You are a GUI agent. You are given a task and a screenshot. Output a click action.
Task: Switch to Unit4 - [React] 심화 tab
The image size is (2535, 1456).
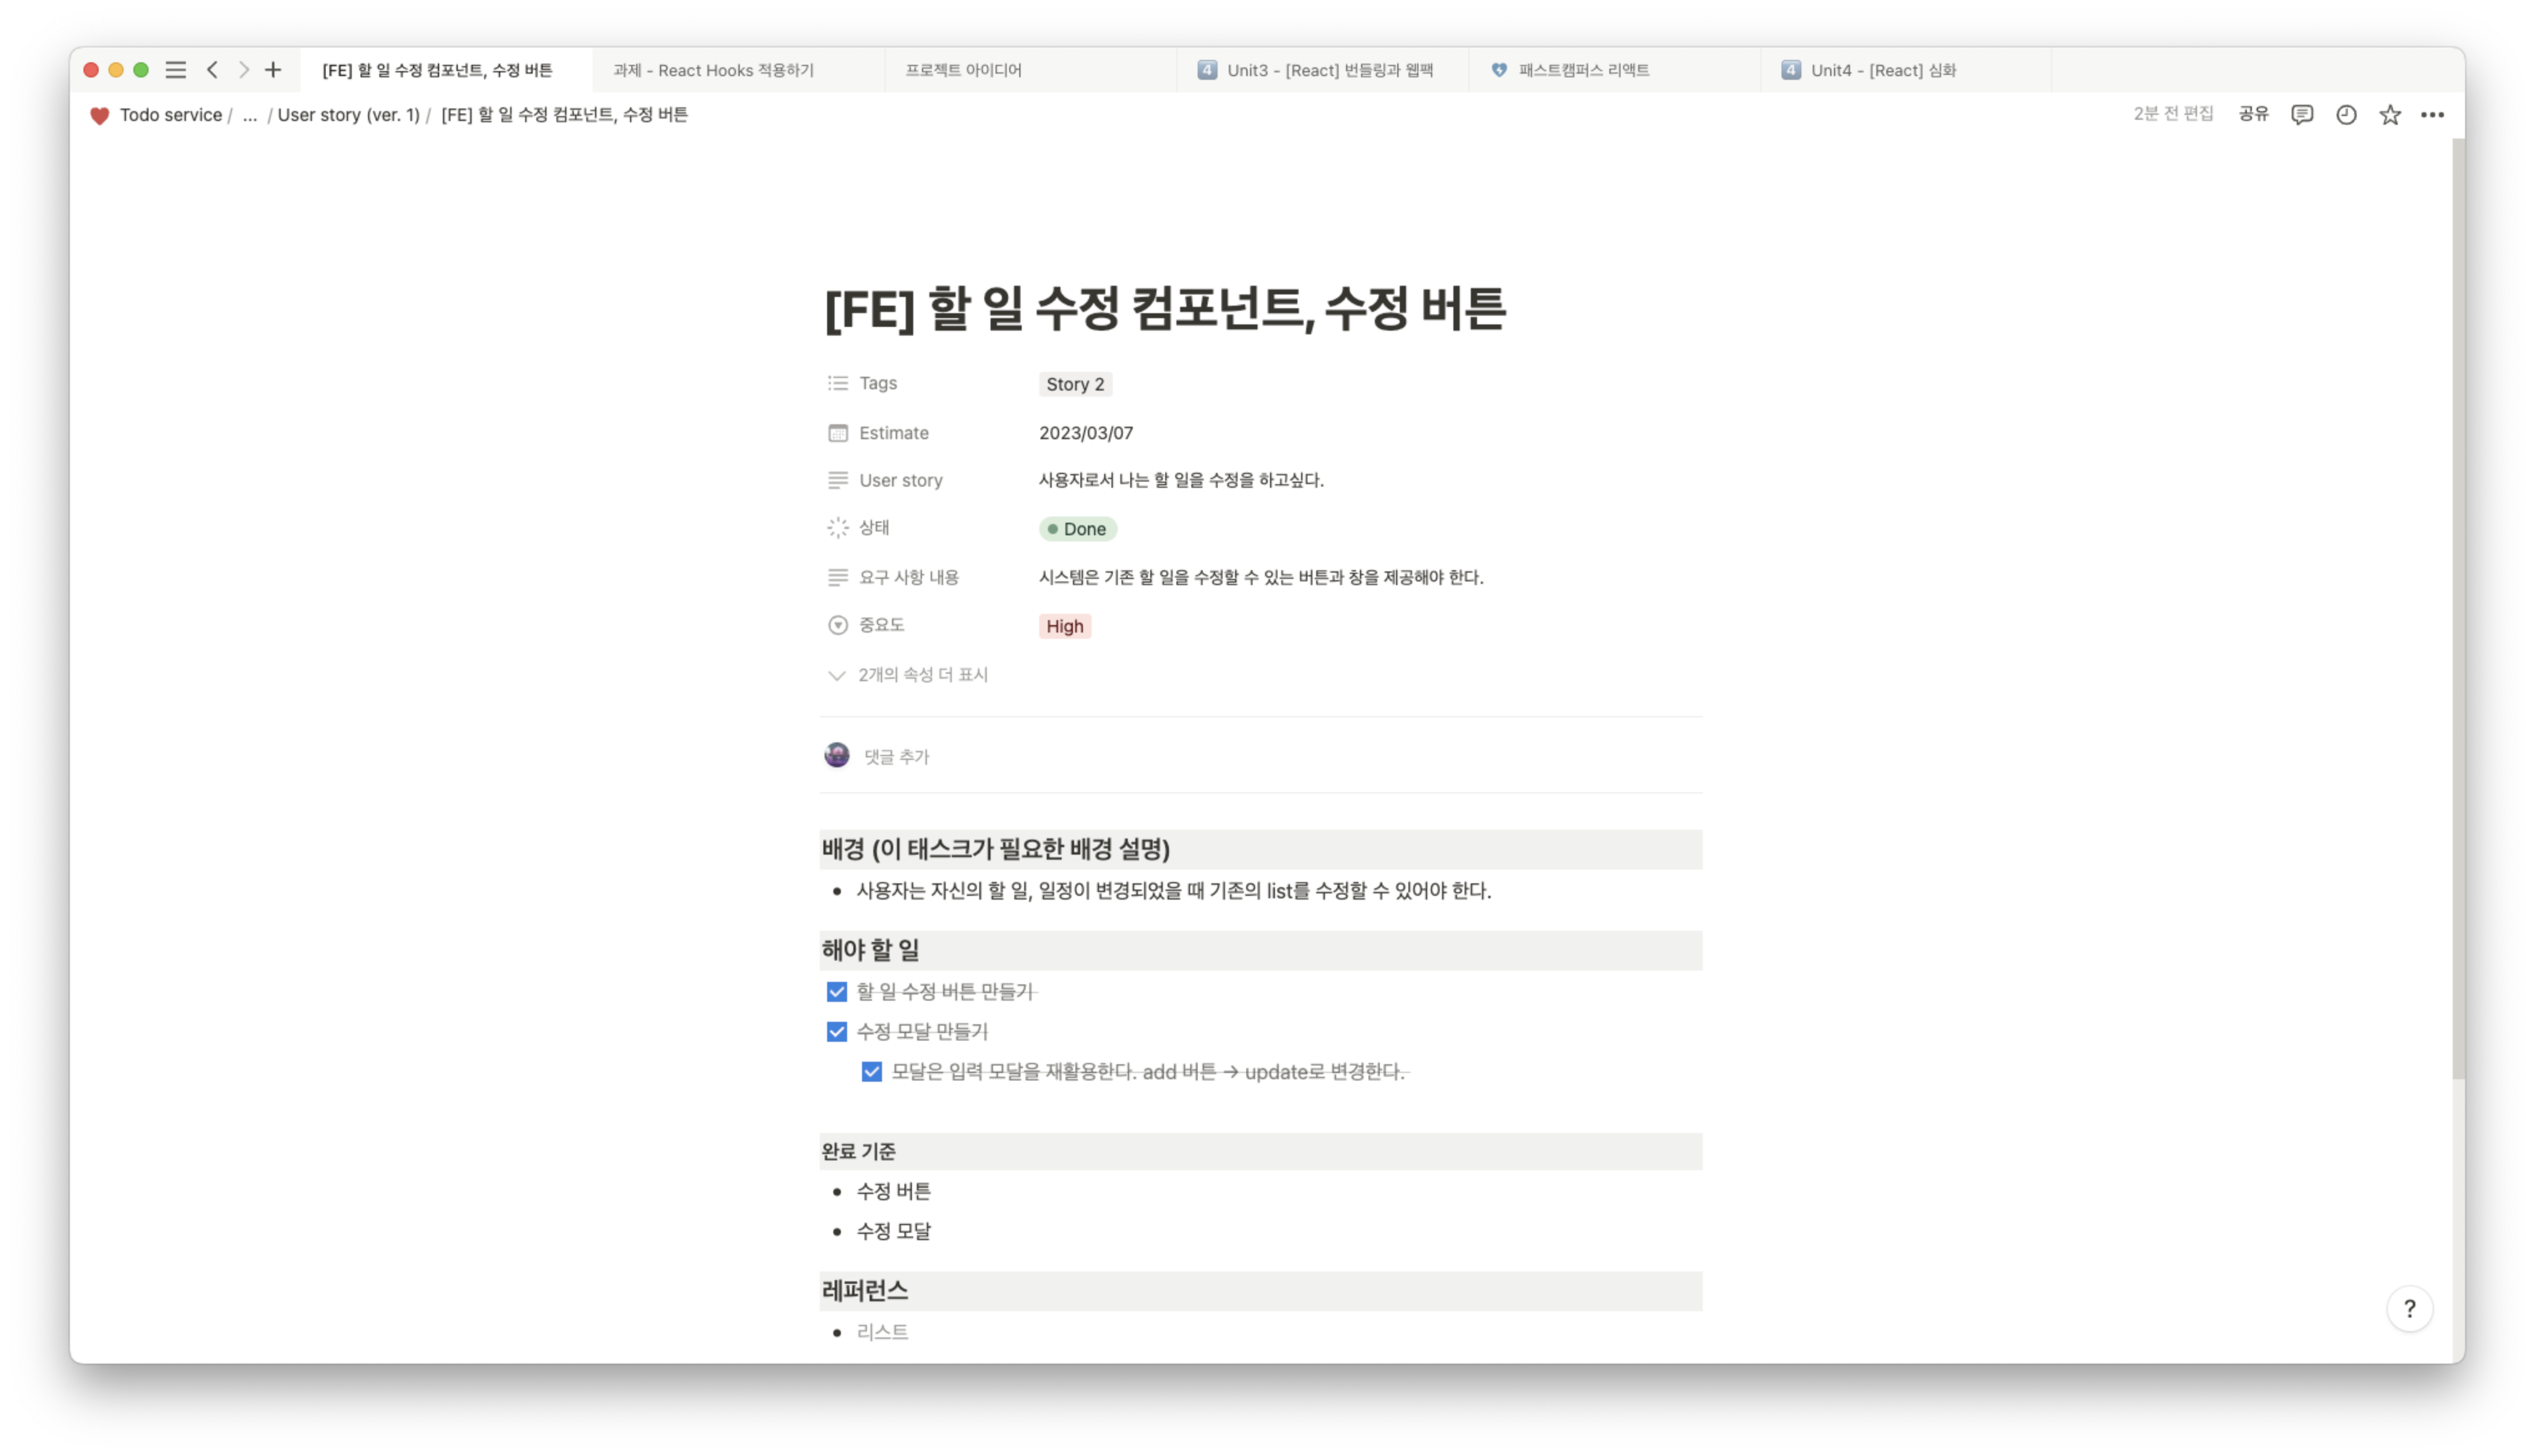1905,70
